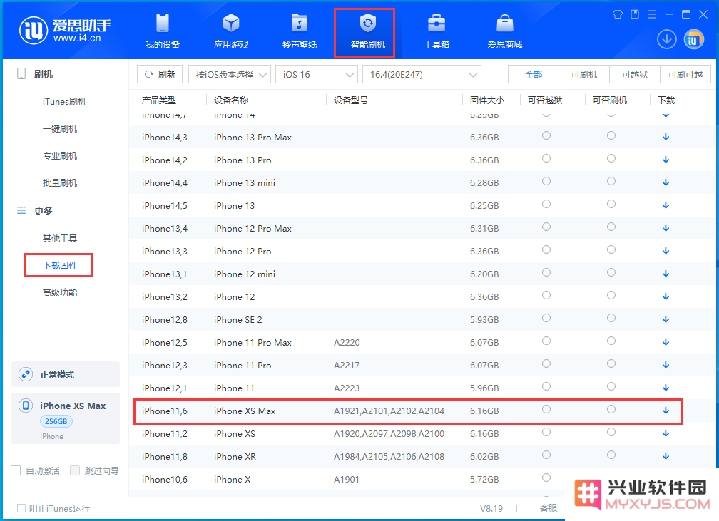Open 批量刷机 in the sidebar
The height and width of the screenshot is (521, 719).
pos(60,183)
